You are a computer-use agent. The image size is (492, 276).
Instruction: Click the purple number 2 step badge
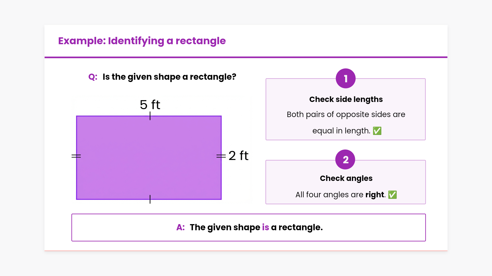tap(345, 159)
